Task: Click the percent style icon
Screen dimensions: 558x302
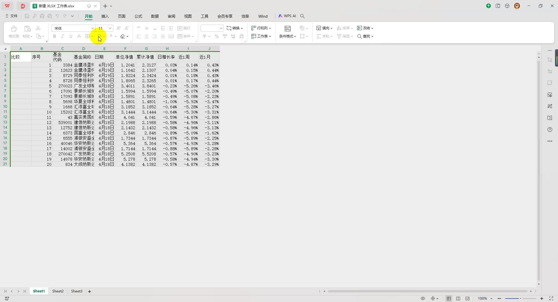Action: click(x=217, y=36)
